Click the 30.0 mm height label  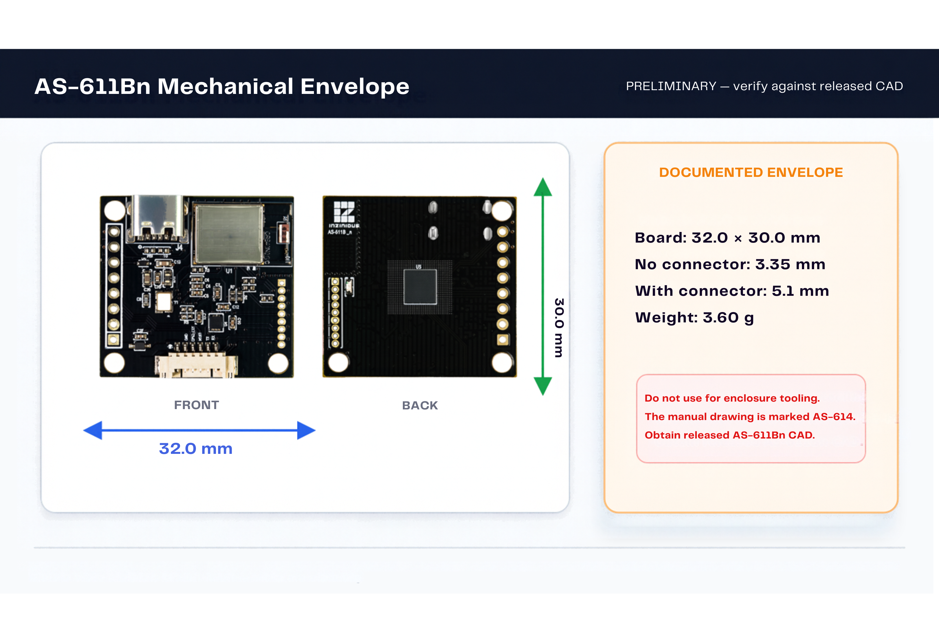[x=559, y=327]
